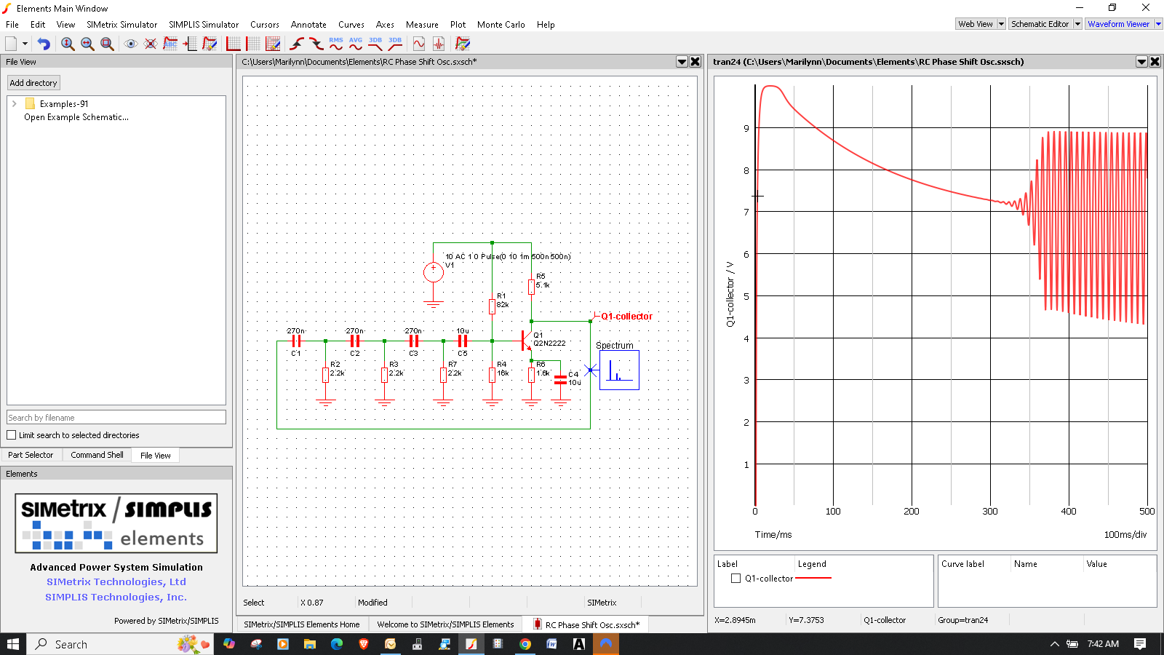Image resolution: width=1164 pixels, height=655 pixels.
Task: Click the 3DB low-pass measurement icon
Action: pos(375,44)
